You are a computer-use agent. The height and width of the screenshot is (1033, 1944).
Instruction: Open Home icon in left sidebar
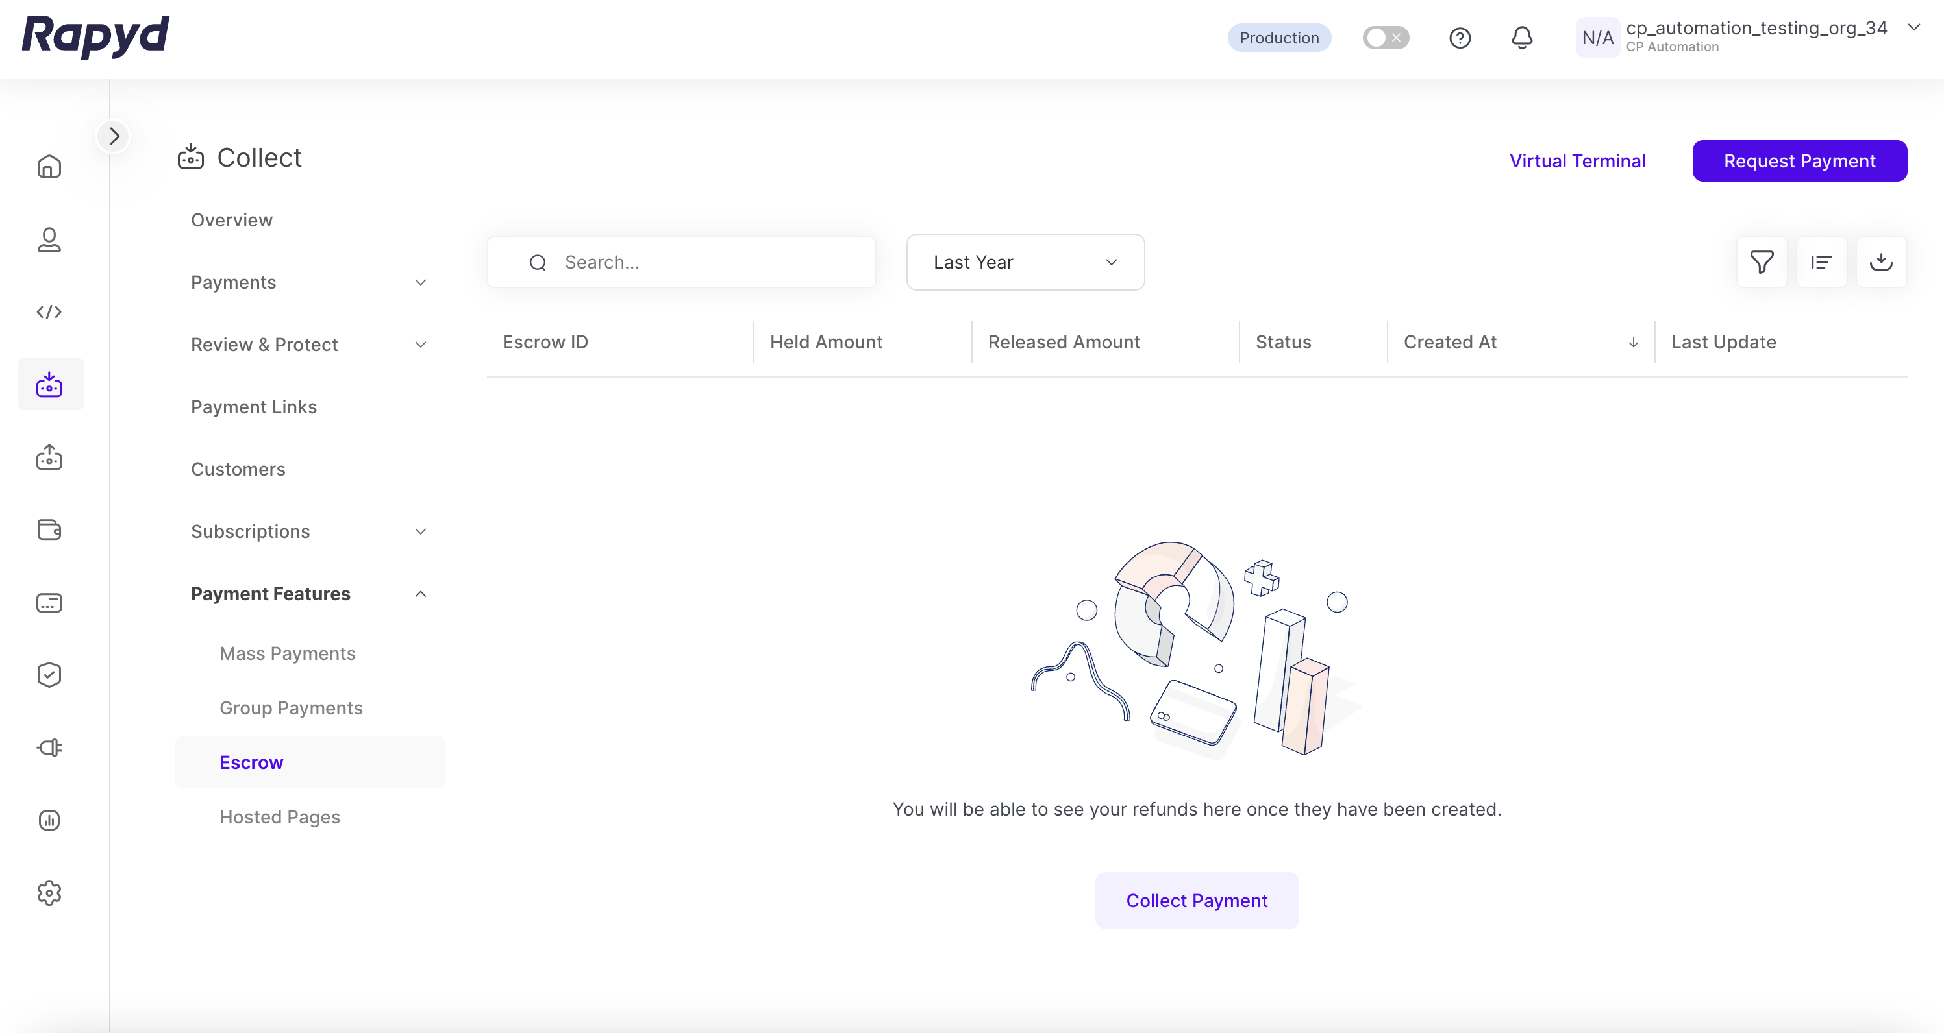(x=49, y=166)
